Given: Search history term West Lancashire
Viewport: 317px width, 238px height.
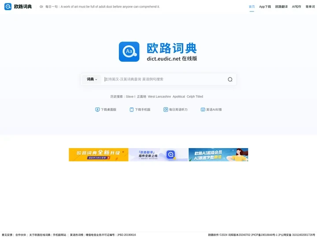Looking at the screenshot, I should click(159, 97).
